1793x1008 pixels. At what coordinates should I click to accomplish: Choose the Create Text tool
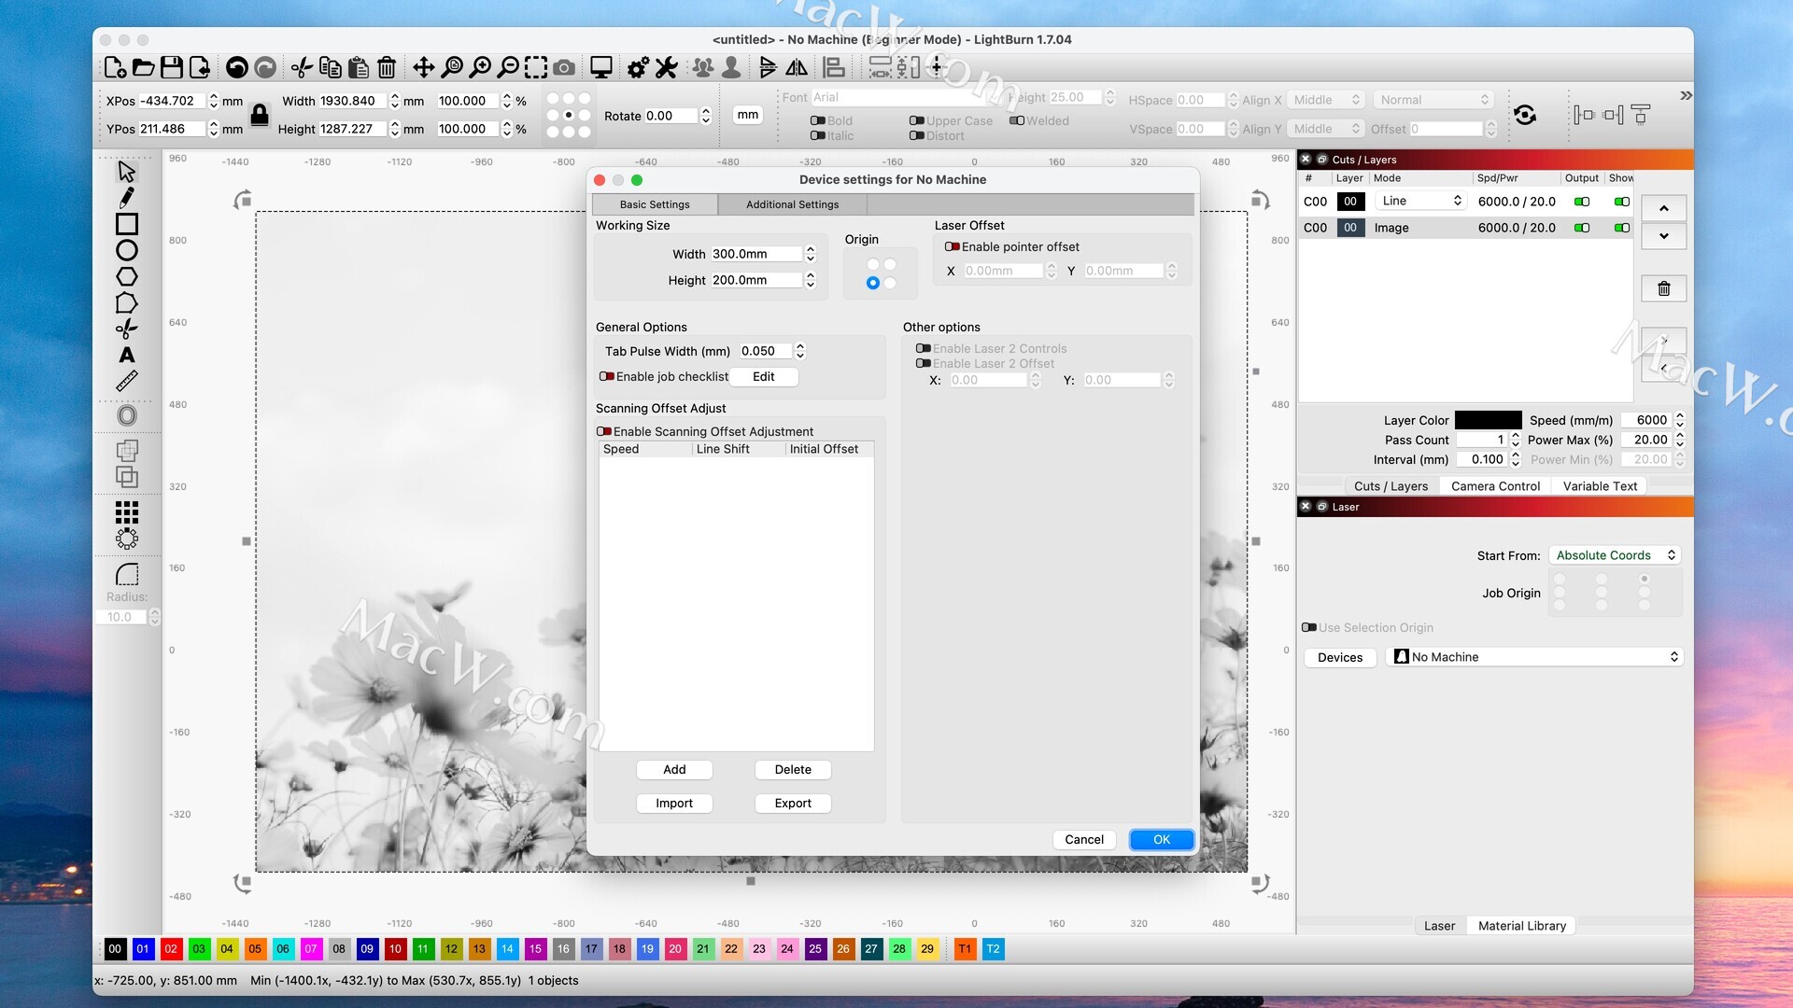(x=127, y=355)
